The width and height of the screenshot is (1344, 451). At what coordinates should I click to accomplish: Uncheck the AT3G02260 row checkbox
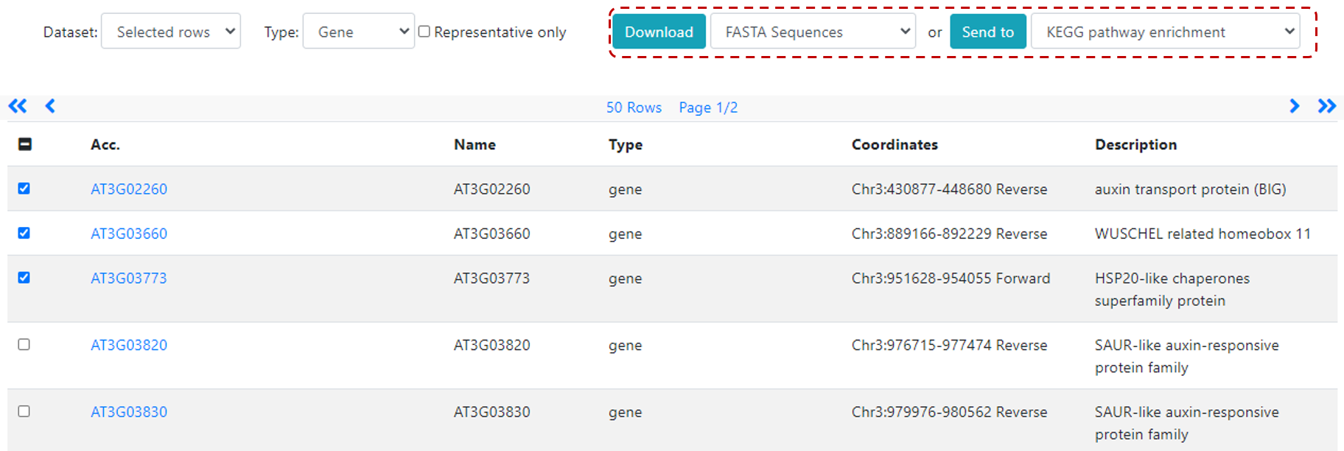coord(24,189)
